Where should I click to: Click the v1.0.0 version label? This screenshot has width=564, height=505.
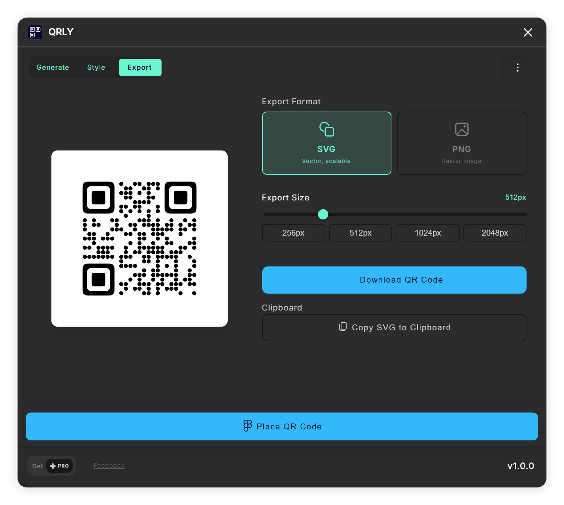point(521,466)
